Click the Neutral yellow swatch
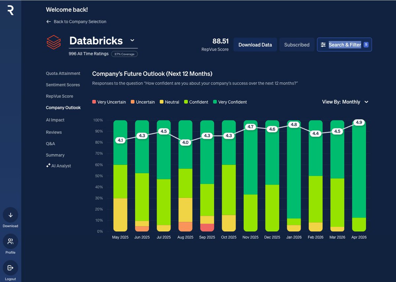Screen dimensions: 396x282 coord(162,102)
